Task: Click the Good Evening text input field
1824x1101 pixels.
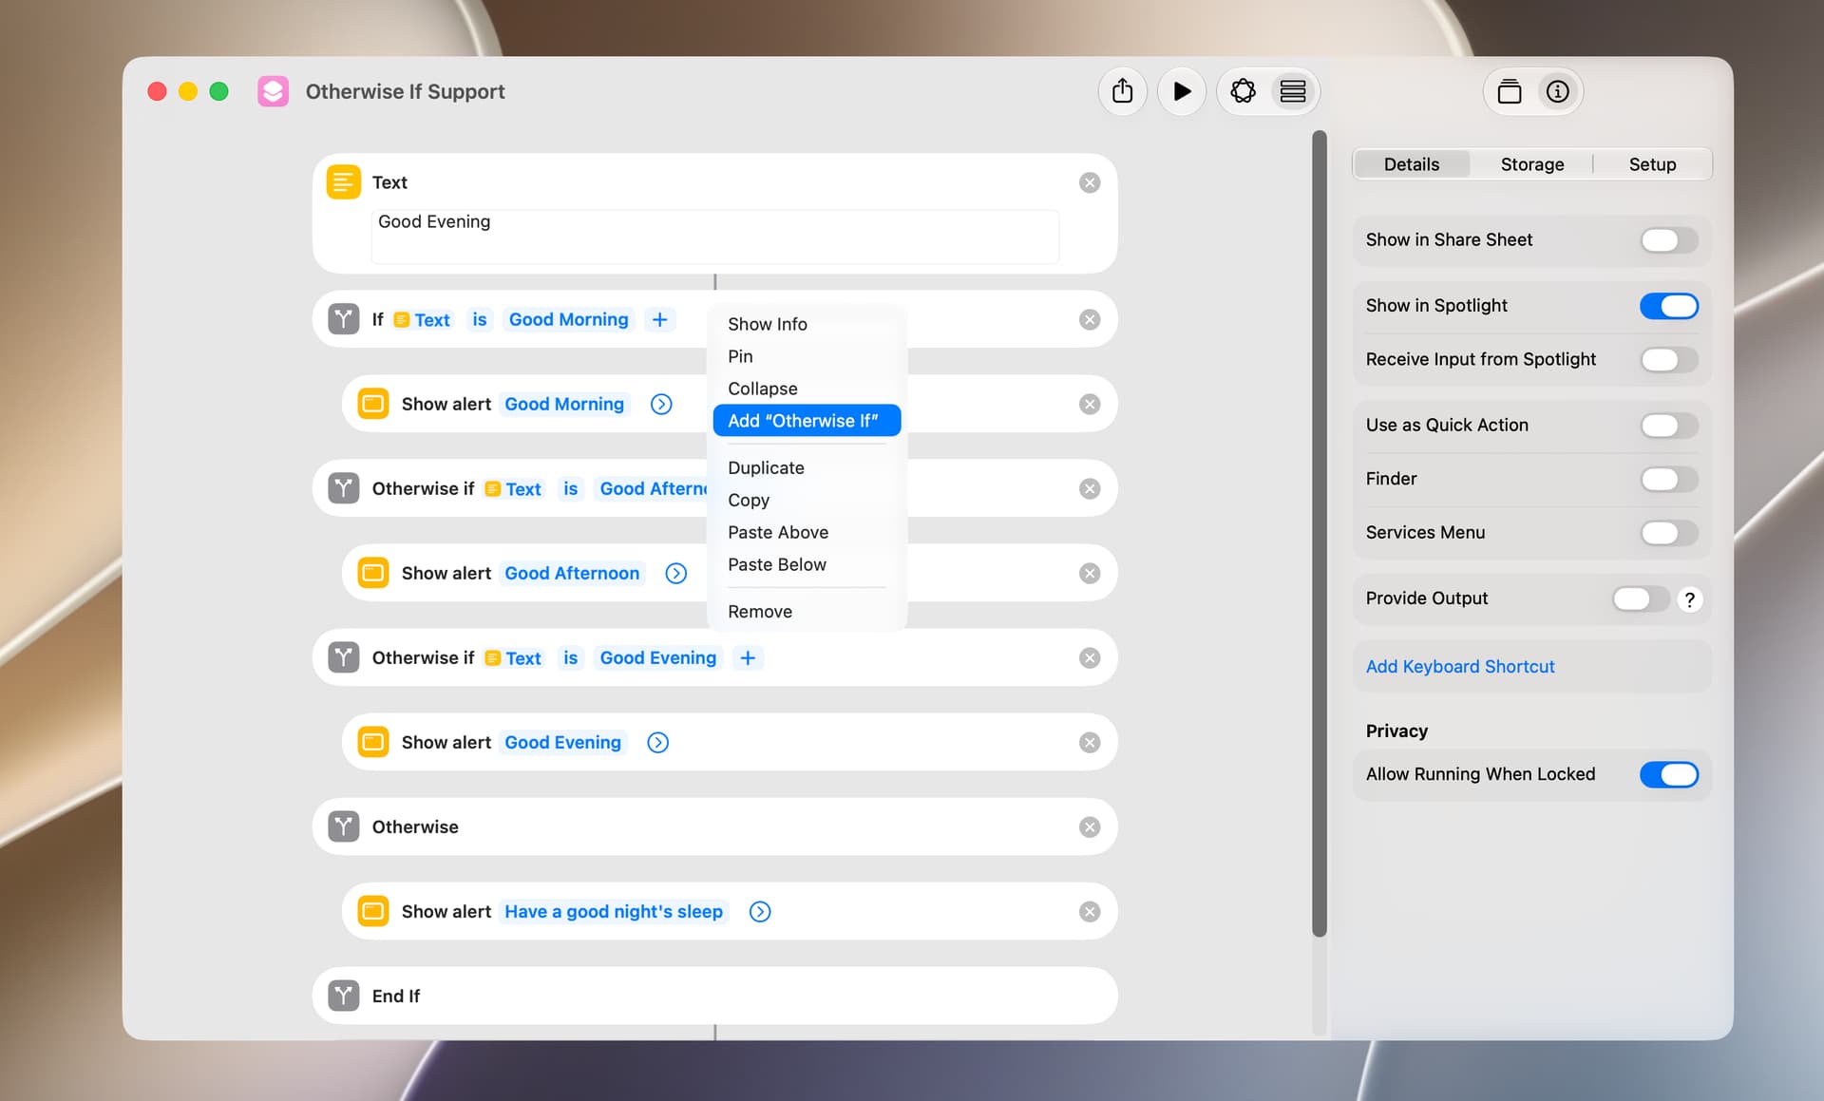Action: coord(714,236)
